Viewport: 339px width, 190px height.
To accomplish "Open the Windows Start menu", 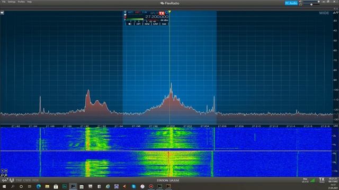I will click(x=4, y=186).
